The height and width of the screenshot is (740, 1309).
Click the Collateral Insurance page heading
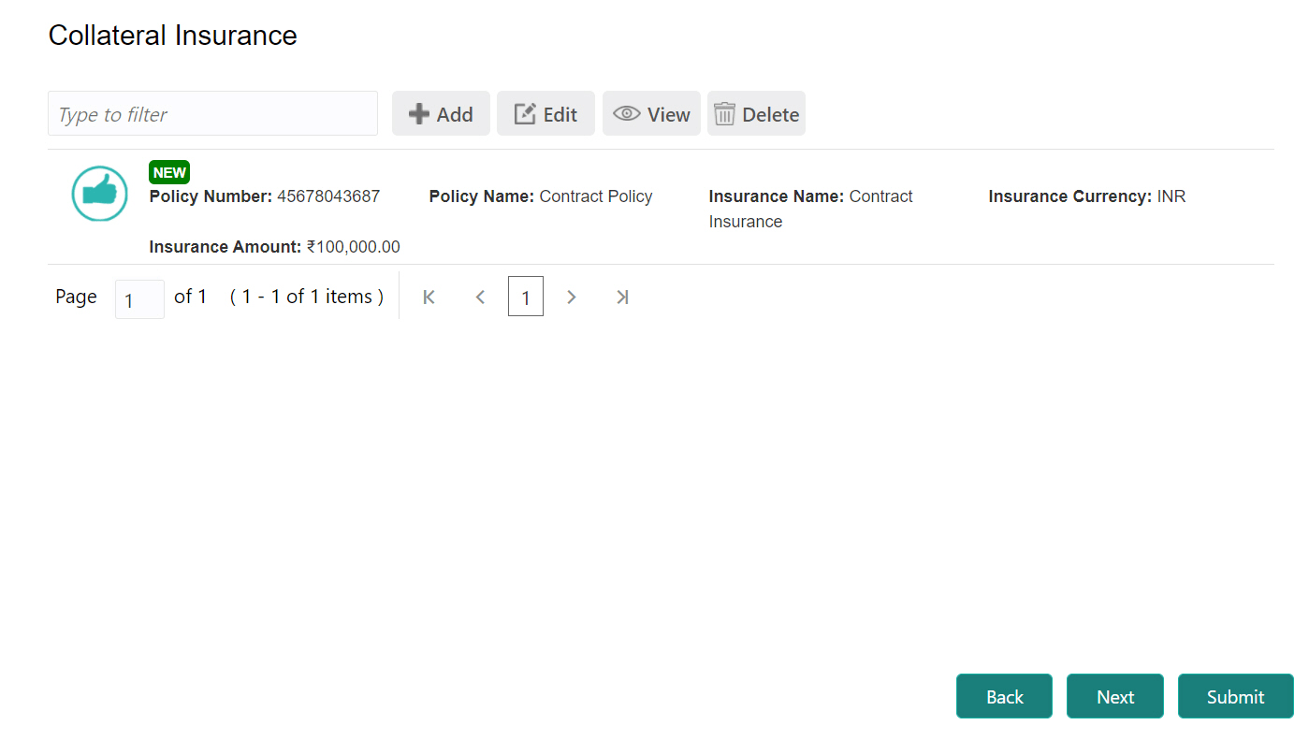point(172,35)
